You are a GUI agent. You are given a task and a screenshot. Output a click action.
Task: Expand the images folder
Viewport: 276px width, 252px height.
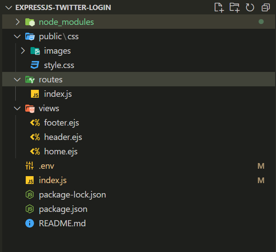(23, 51)
